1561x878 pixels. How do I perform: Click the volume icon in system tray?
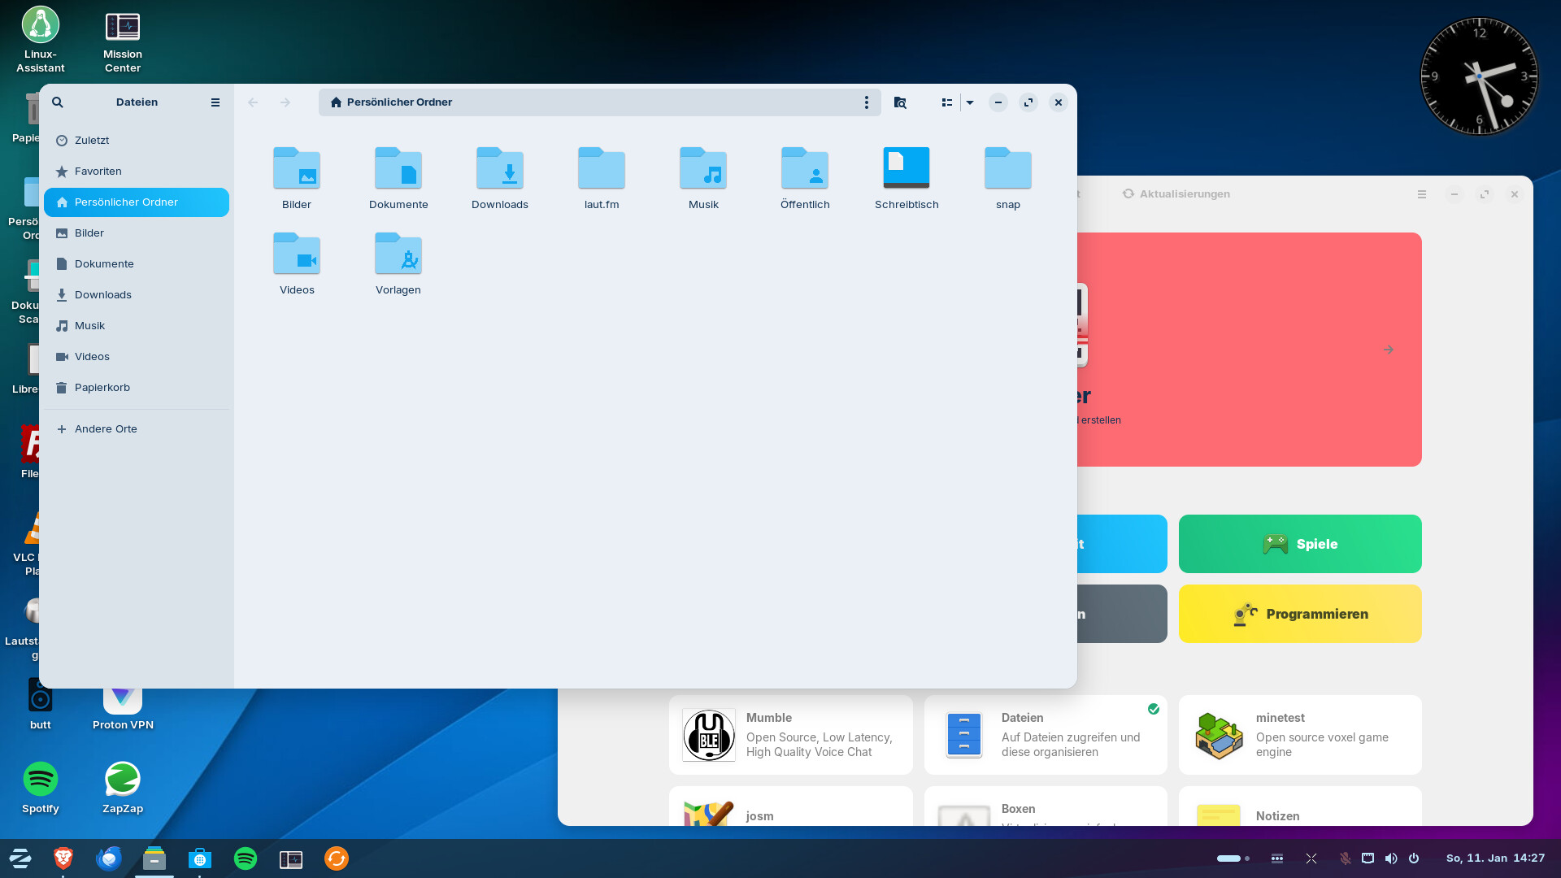point(1391,858)
